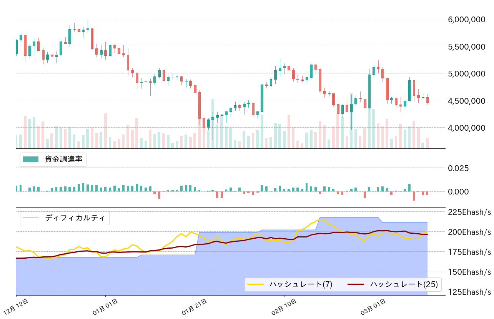Image resolution: width=494 pixels, height=319 pixels.
Task: Click the ディフィカルティ legend line sample
Action: (31, 218)
